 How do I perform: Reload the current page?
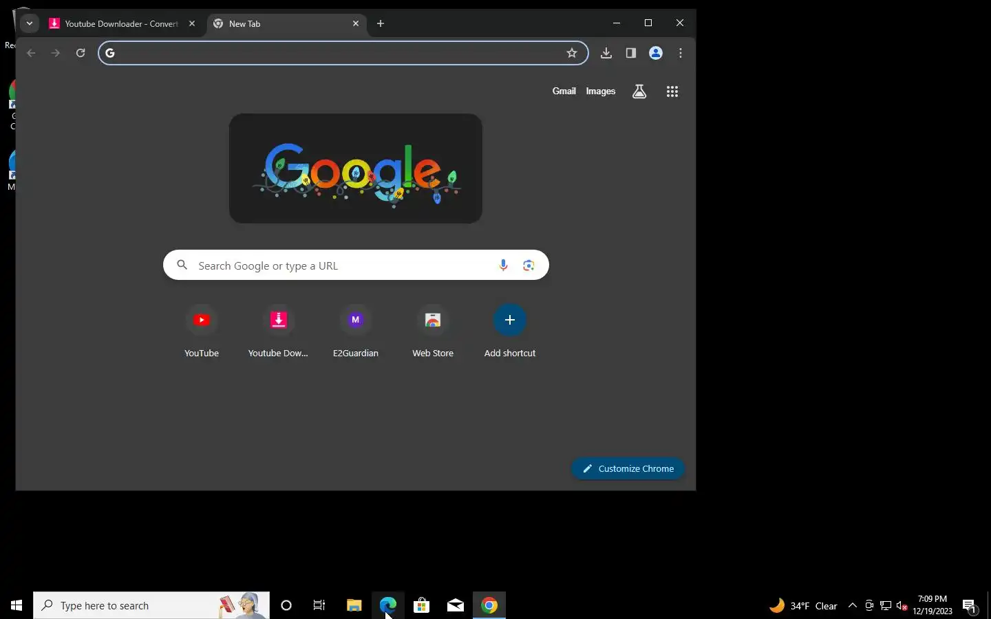81,53
